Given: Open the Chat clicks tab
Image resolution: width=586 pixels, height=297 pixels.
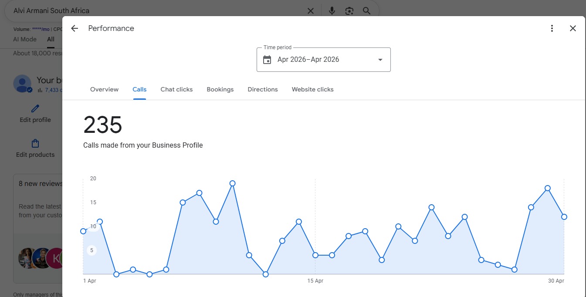Looking at the screenshot, I should click(x=176, y=89).
